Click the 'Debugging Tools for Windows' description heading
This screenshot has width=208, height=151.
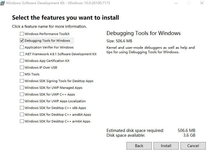point(144,33)
